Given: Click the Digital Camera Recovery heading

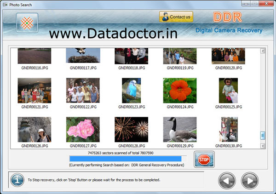Looking at the screenshot, I should (x=229, y=30).
